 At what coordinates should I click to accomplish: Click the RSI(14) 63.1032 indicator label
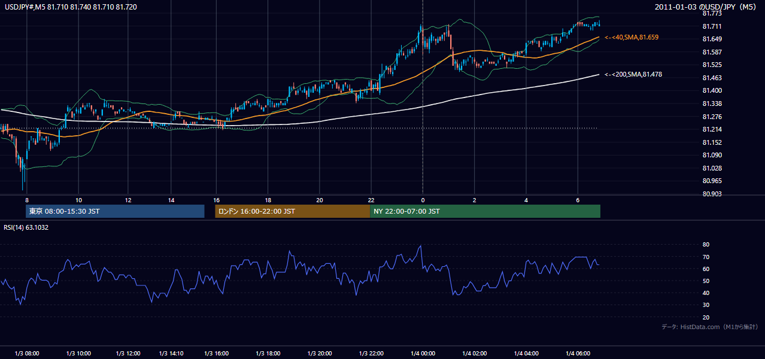(26, 227)
